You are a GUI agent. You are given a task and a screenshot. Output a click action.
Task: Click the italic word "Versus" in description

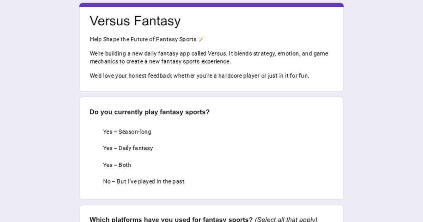[216, 54]
